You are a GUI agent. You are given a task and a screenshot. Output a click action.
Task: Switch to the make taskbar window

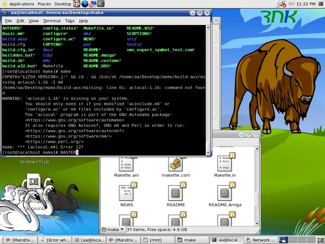192,240
